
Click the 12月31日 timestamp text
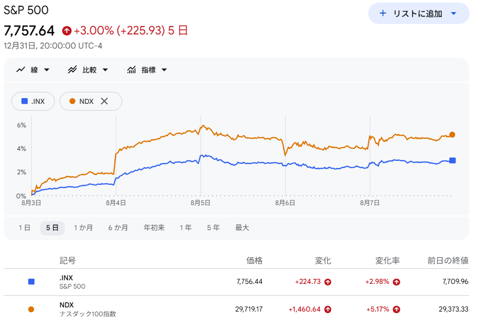53,46
